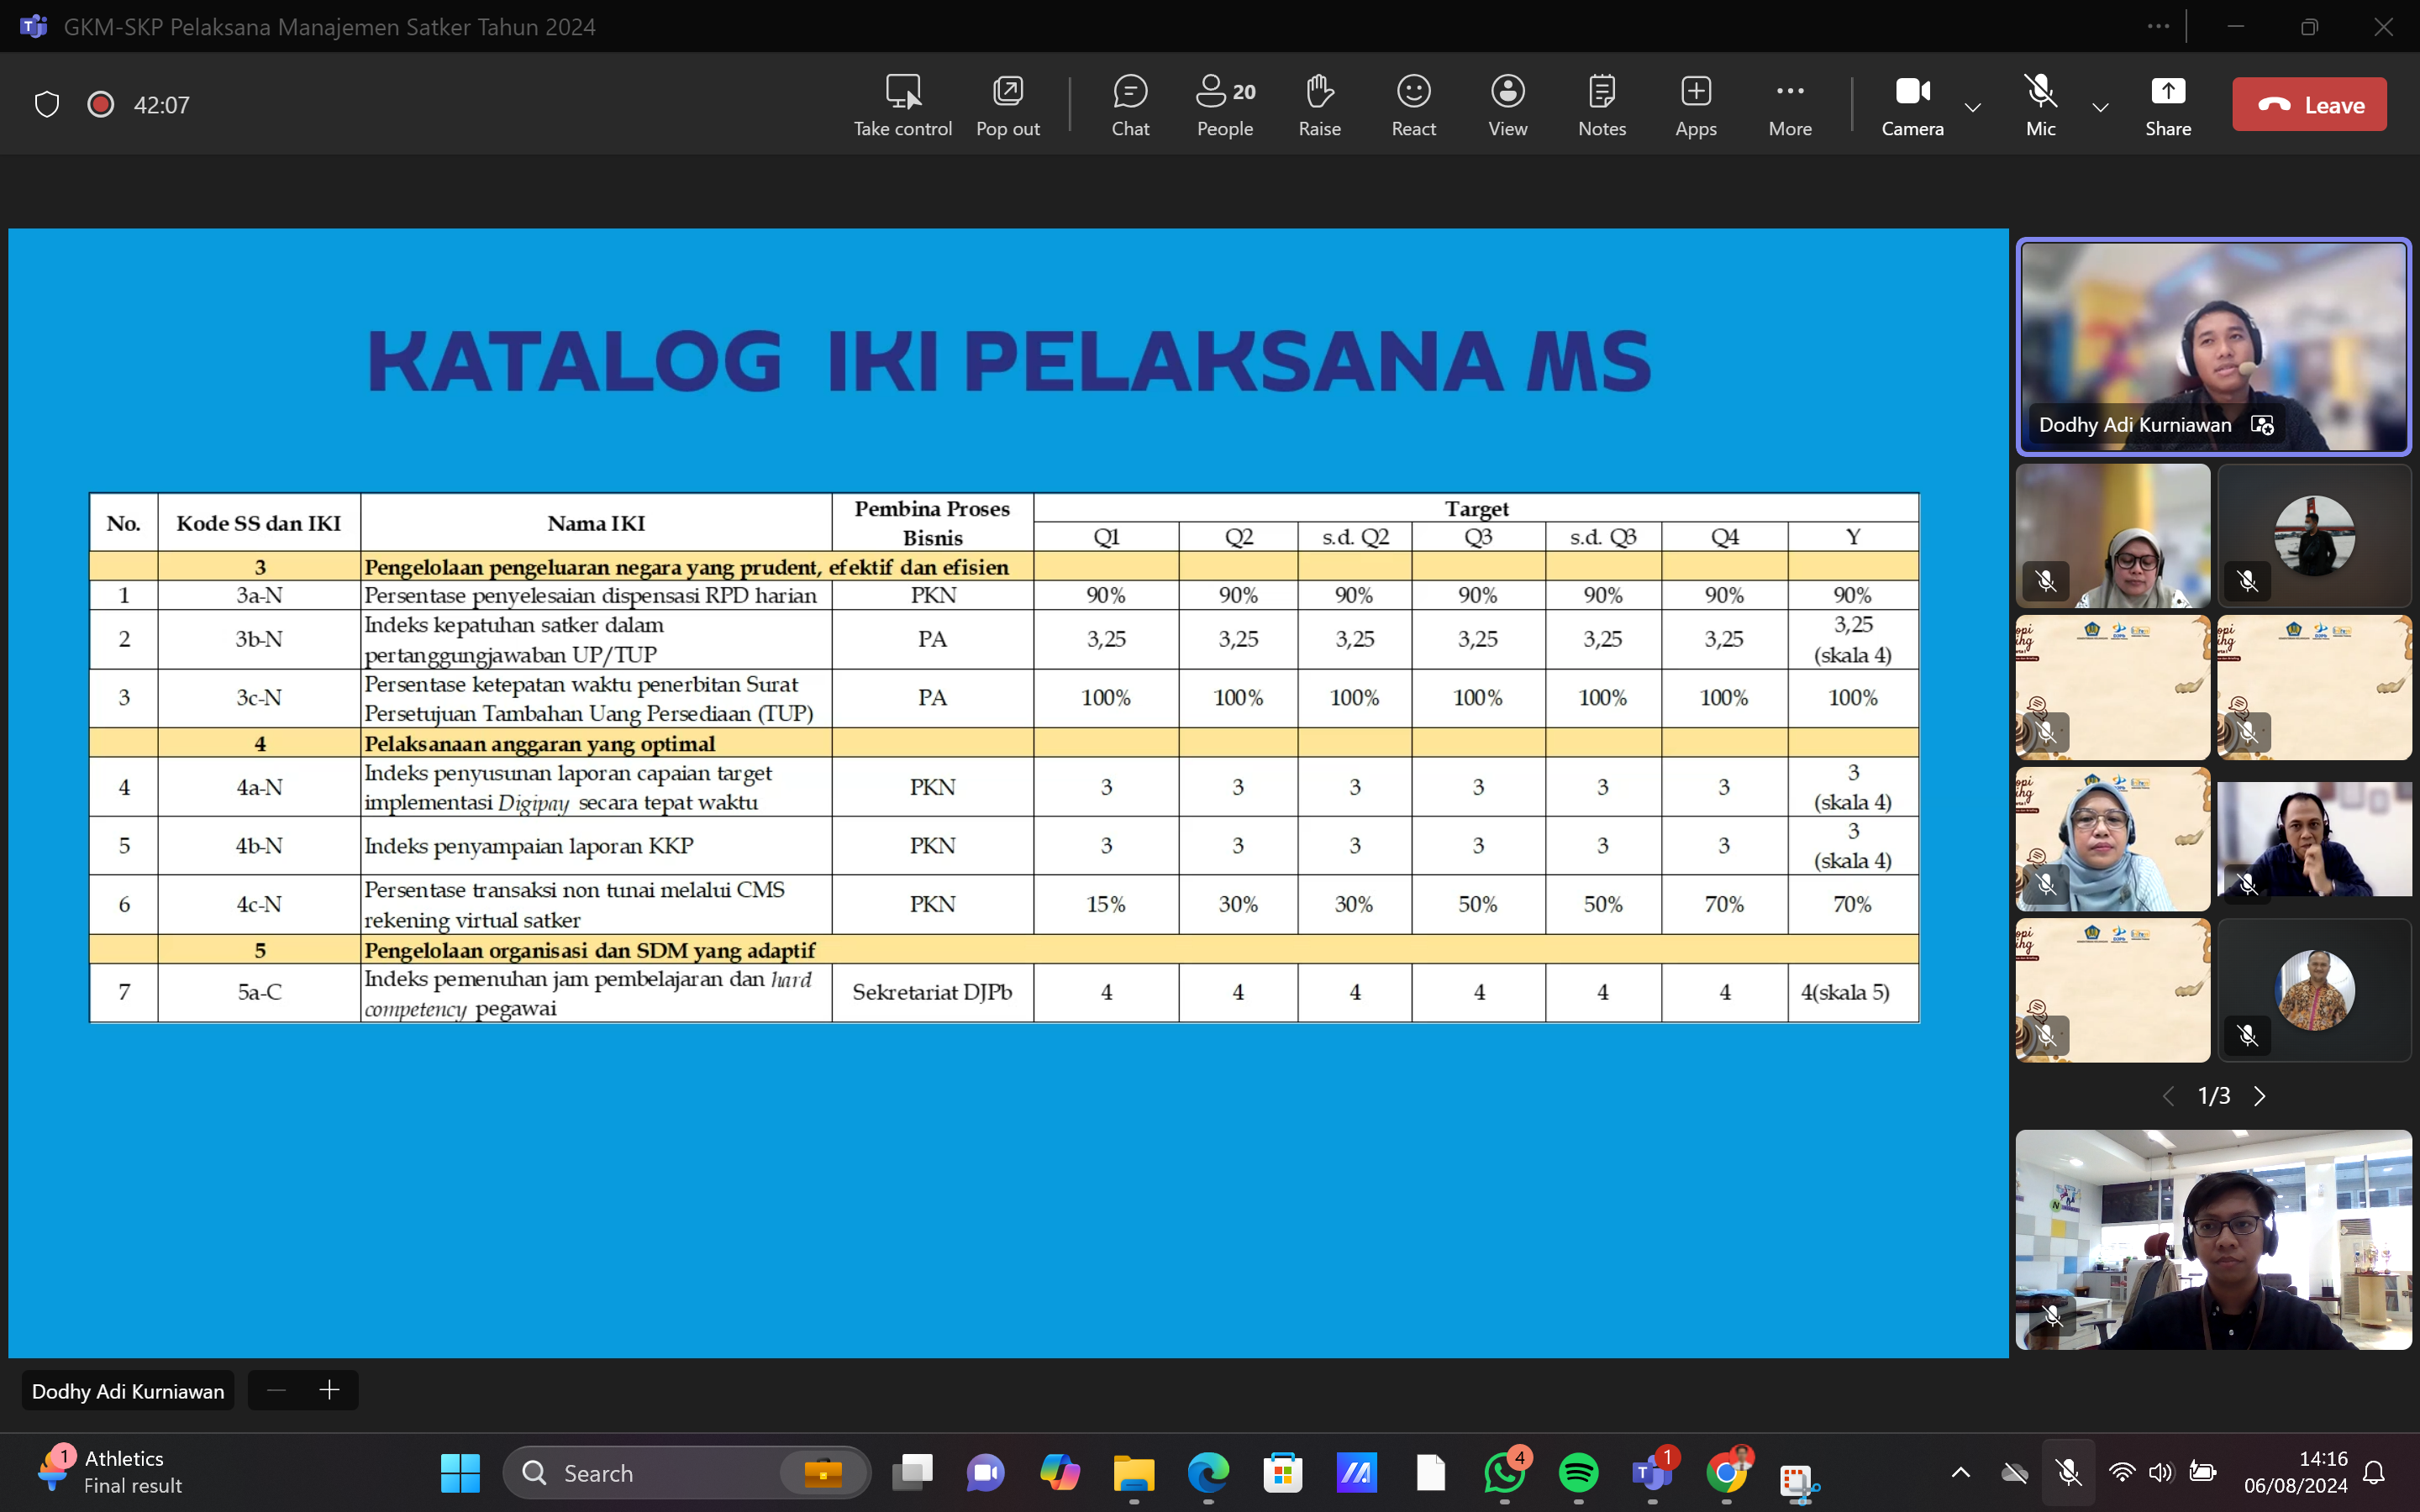Show the People participant list

pyautogui.click(x=1224, y=104)
